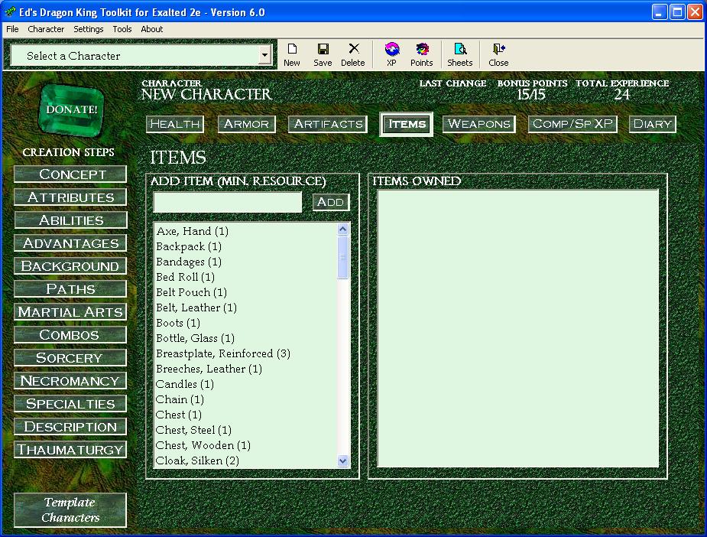Select the Items tab
Screen dimensions: 707x537
pyautogui.click(x=407, y=124)
